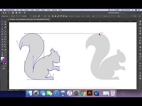Select the Zoom magnifier tool
The height and width of the screenshot is (106, 142).
pos(5,55)
